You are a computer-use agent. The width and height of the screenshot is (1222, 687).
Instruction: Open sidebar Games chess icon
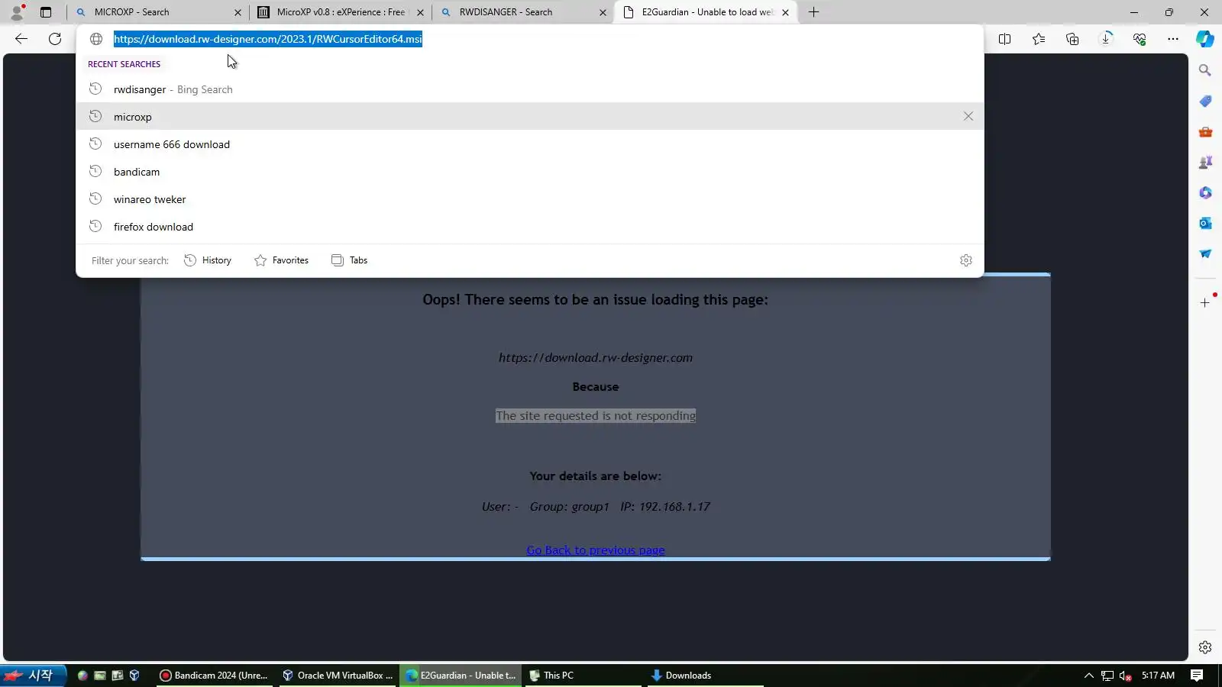[1205, 162]
